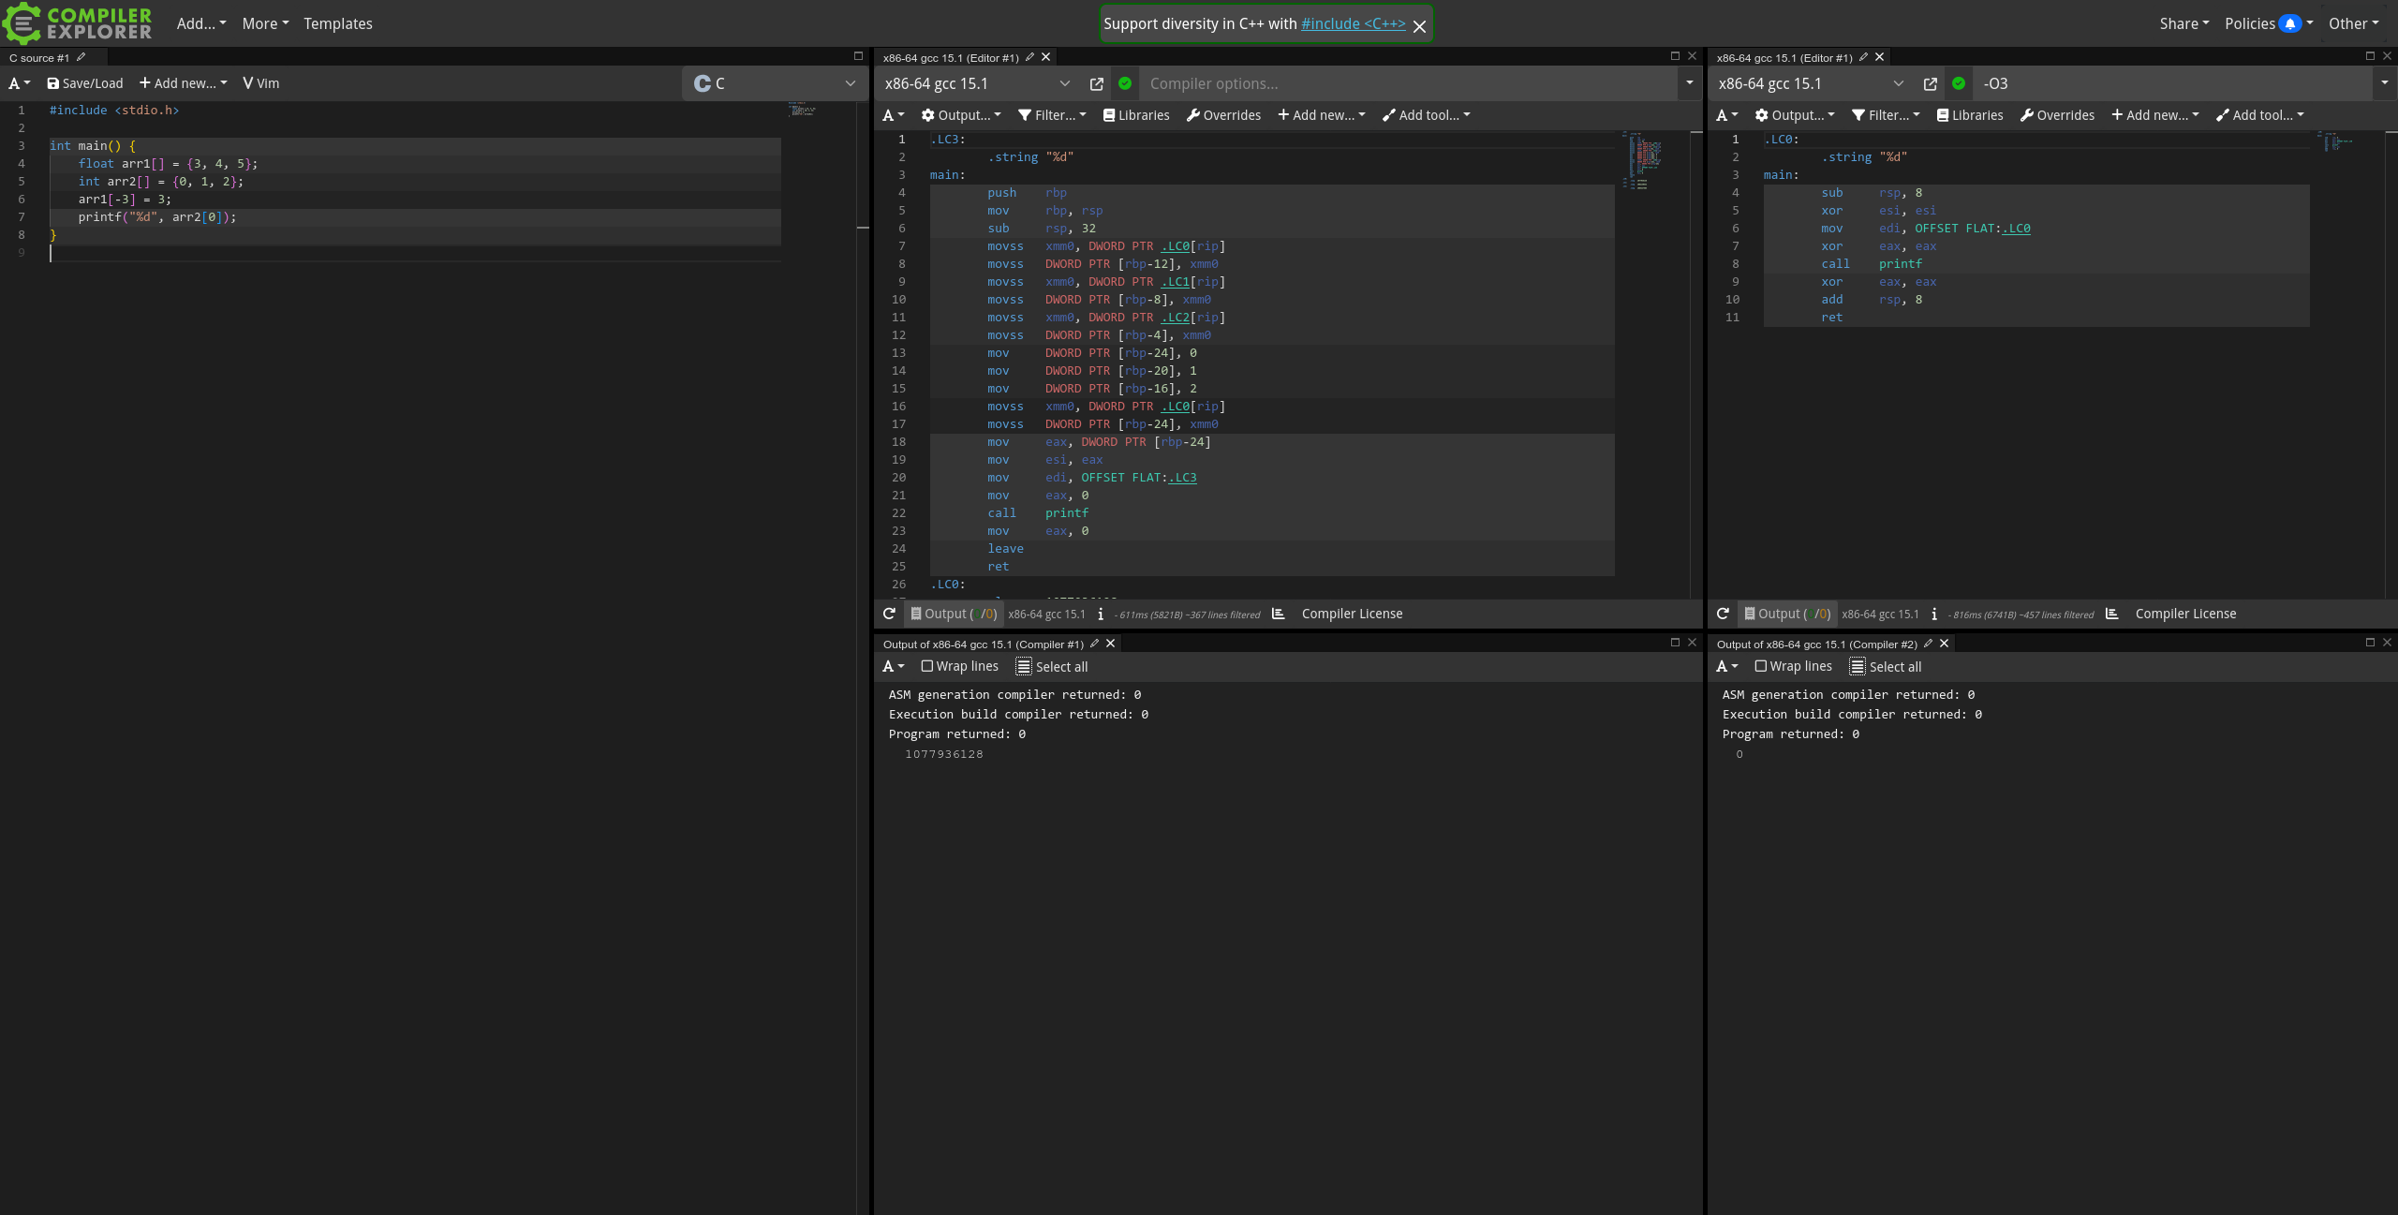The width and height of the screenshot is (2398, 1215).
Task: Open compiler #1 Filter... menu
Action: (x=1052, y=115)
